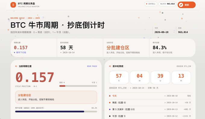Click 进入末段，按计划分批 under 84.3%
The width and height of the screenshot is (205, 119).
[162, 53]
